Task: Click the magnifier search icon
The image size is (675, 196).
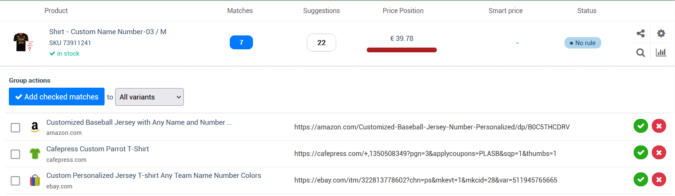Action: point(640,53)
